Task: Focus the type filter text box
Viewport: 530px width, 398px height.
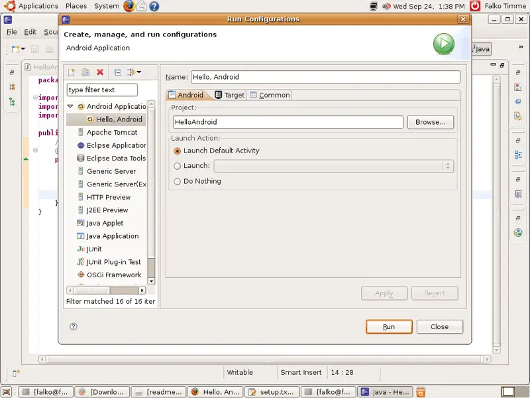Action: click(102, 90)
